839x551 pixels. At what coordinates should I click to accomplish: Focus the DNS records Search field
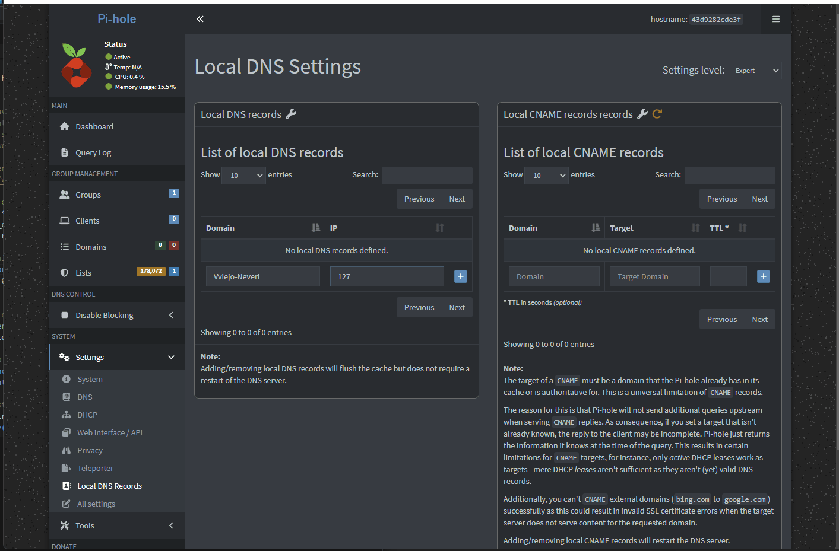[x=427, y=176]
